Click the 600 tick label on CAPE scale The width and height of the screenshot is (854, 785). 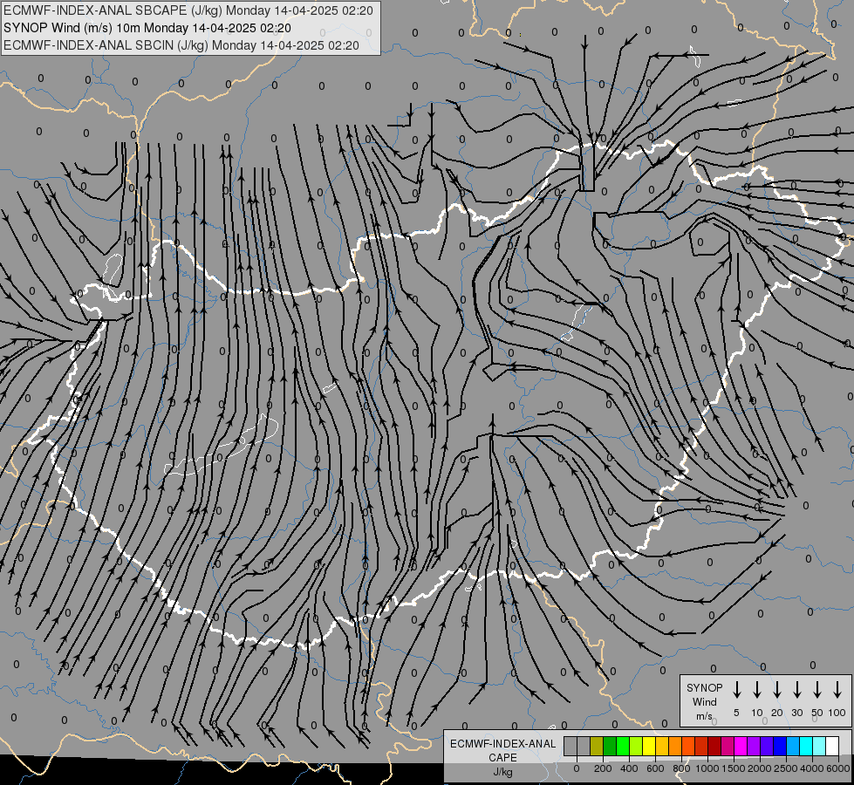tap(655, 768)
